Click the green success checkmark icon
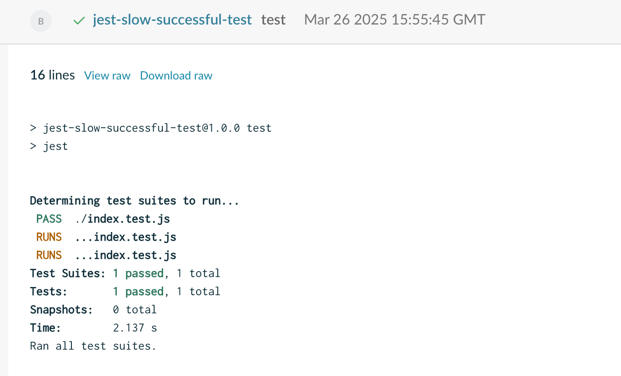This screenshot has height=376, width=621. pos(79,20)
